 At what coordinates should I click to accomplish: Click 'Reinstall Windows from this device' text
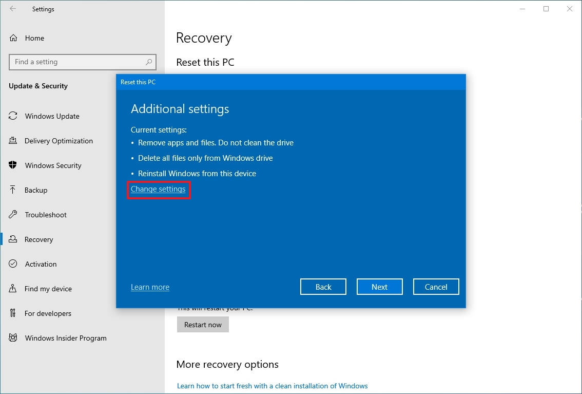pos(197,174)
